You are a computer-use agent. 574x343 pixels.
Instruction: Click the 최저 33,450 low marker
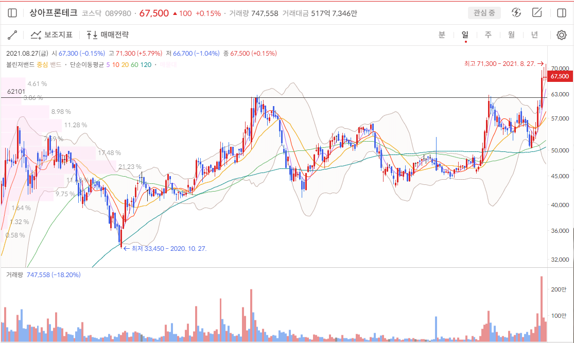165,249
